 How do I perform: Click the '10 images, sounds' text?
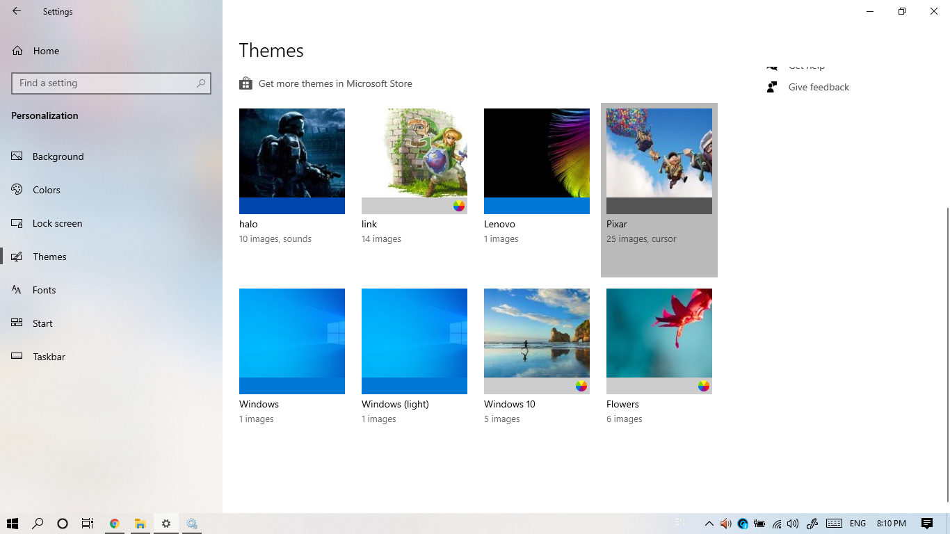coord(275,238)
